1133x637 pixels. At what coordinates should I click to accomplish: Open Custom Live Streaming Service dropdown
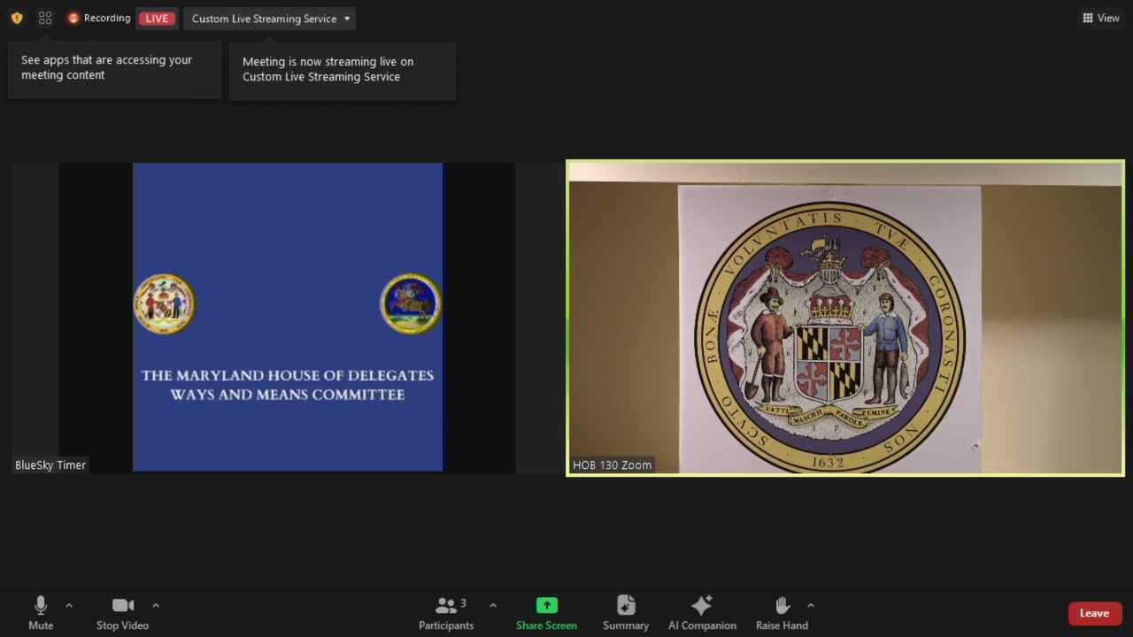click(270, 19)
